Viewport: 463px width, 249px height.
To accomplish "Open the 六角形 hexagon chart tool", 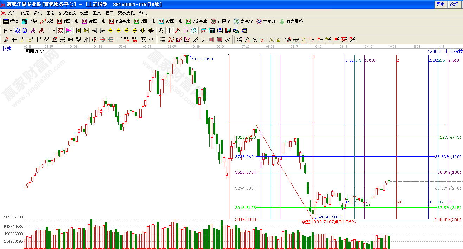I will tap(267, 21).
